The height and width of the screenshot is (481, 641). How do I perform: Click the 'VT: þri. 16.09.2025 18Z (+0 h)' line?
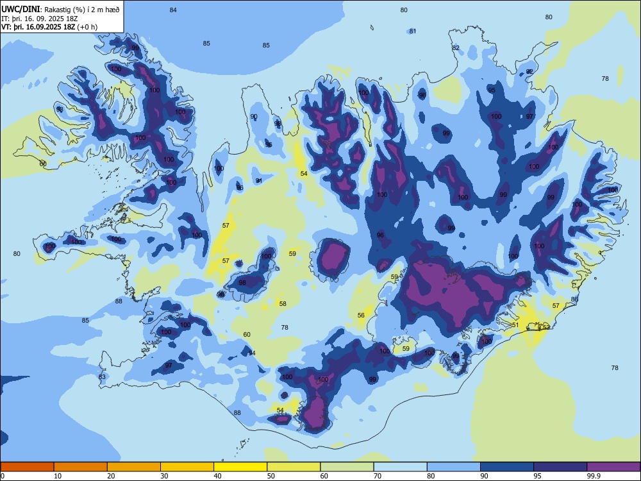tap(49, 27)
